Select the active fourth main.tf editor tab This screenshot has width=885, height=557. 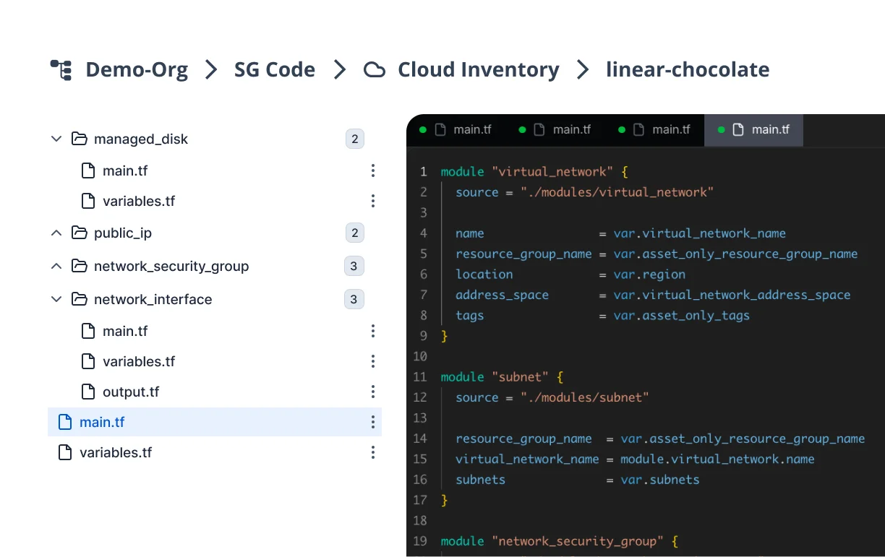pos(753,130)
